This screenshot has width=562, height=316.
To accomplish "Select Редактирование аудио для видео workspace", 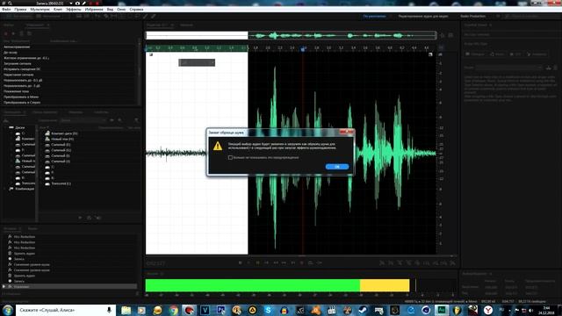I will [x=423, y=16].
